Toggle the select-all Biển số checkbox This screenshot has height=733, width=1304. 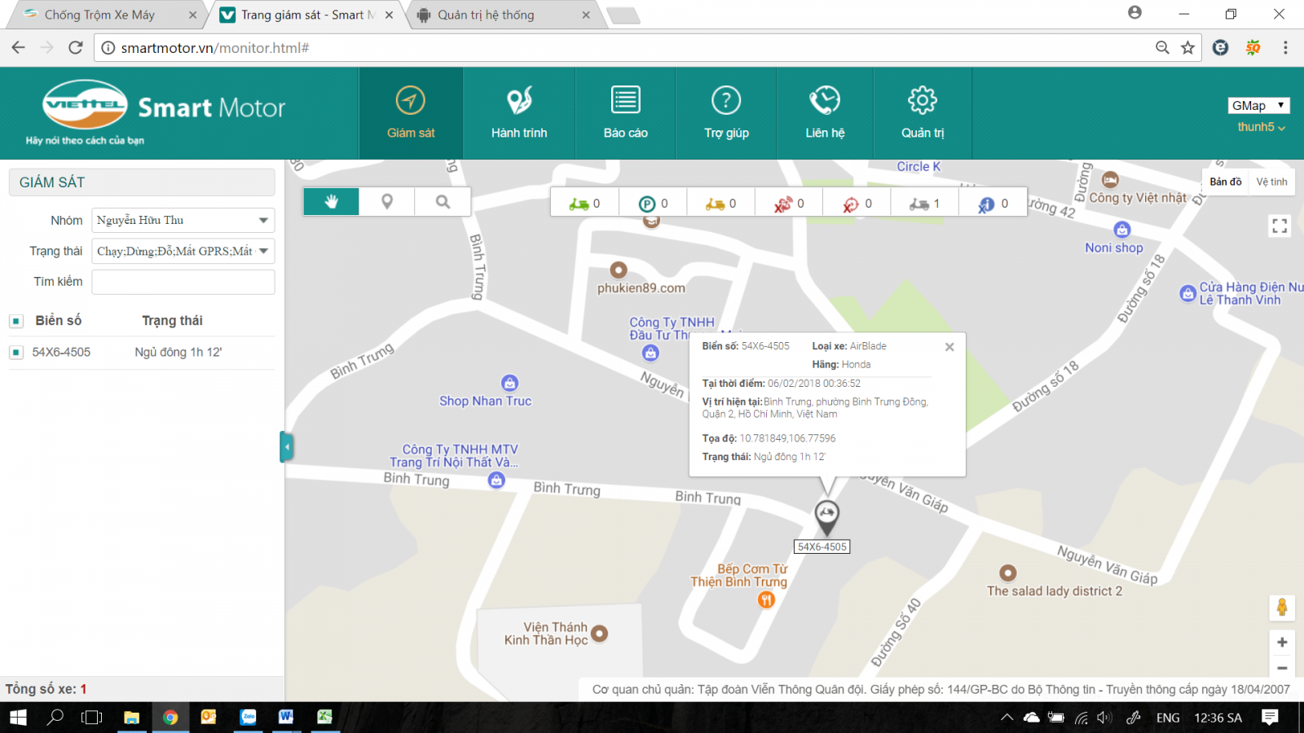[x=16, y=321]
